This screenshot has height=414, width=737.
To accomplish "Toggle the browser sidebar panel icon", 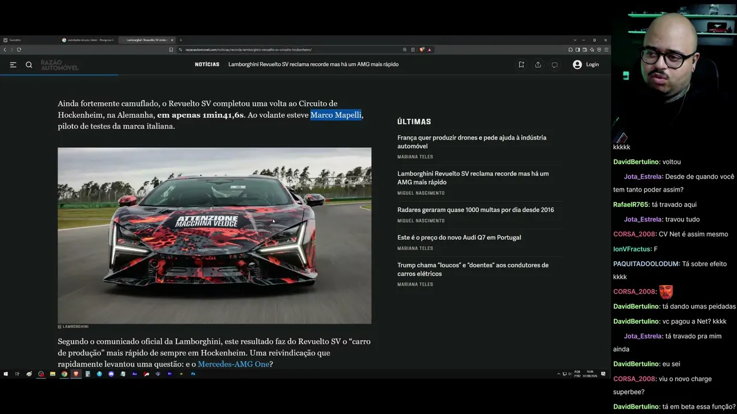I will pyautogui.click(x=578, y=49).
